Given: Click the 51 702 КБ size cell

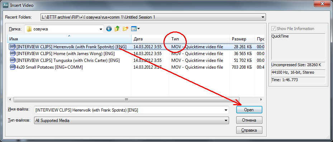Looking at the screenshot, I should click(x=242, y=60).
